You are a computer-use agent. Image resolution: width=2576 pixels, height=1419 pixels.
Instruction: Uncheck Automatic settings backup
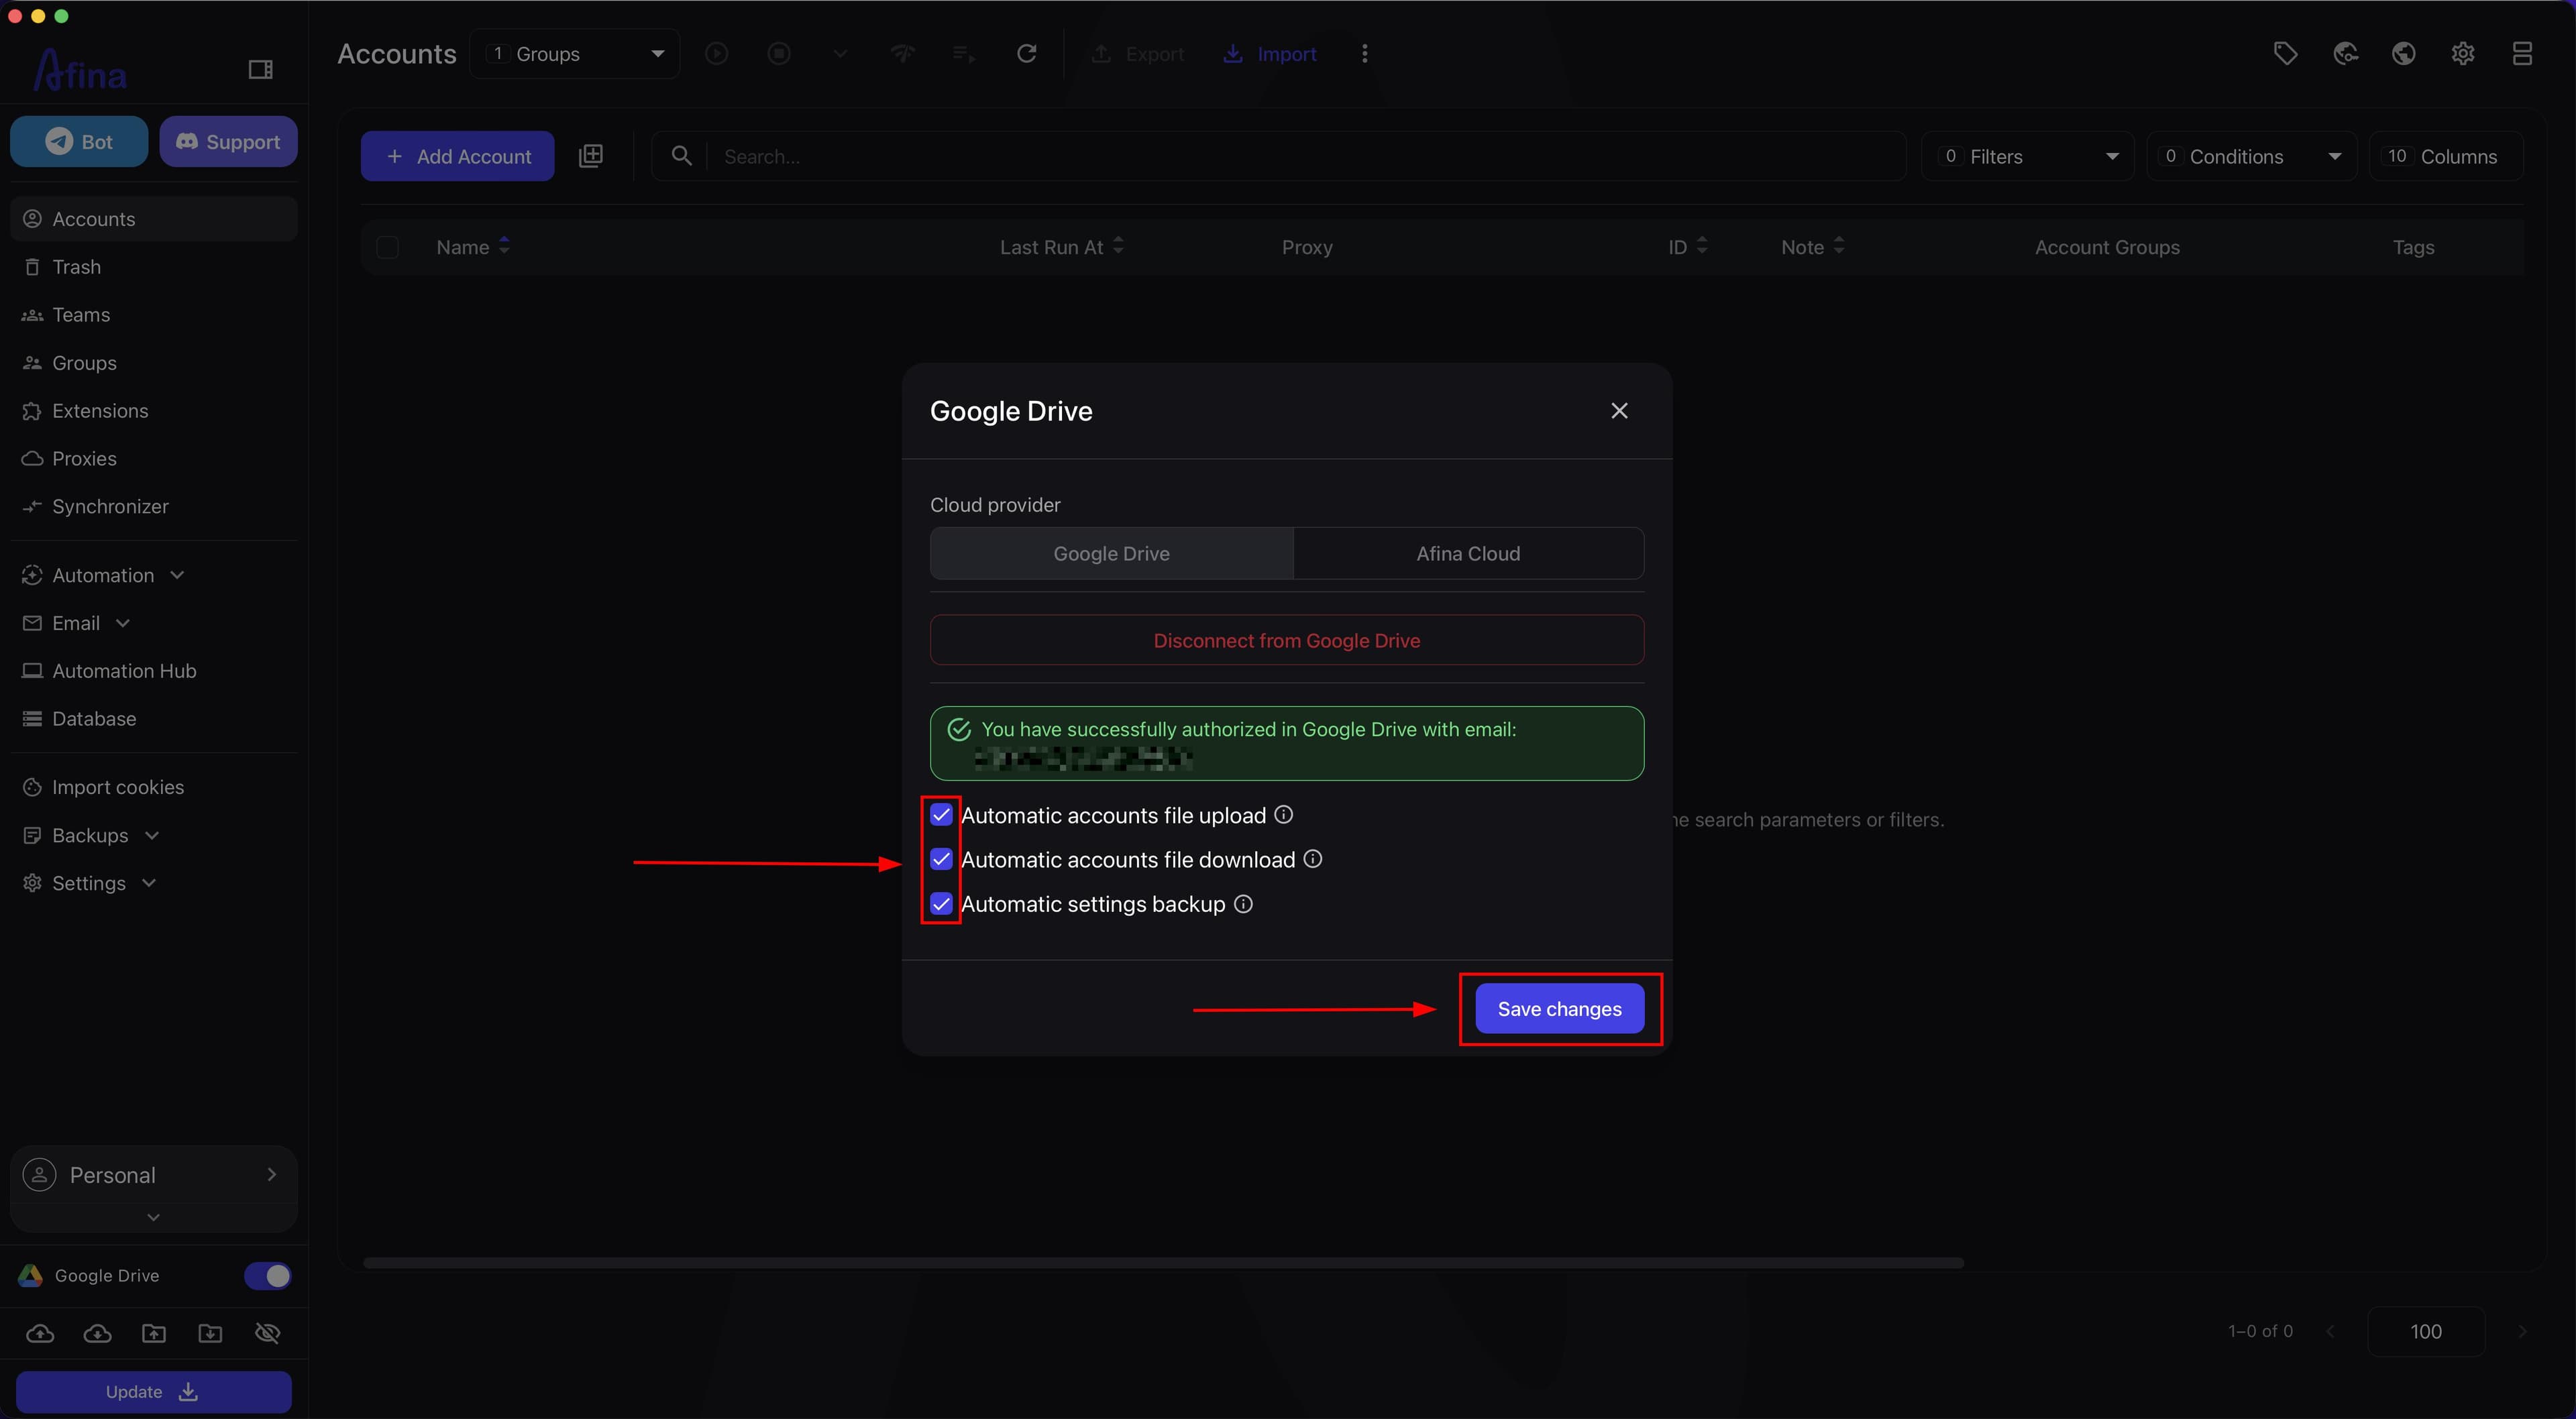[941, 904]
